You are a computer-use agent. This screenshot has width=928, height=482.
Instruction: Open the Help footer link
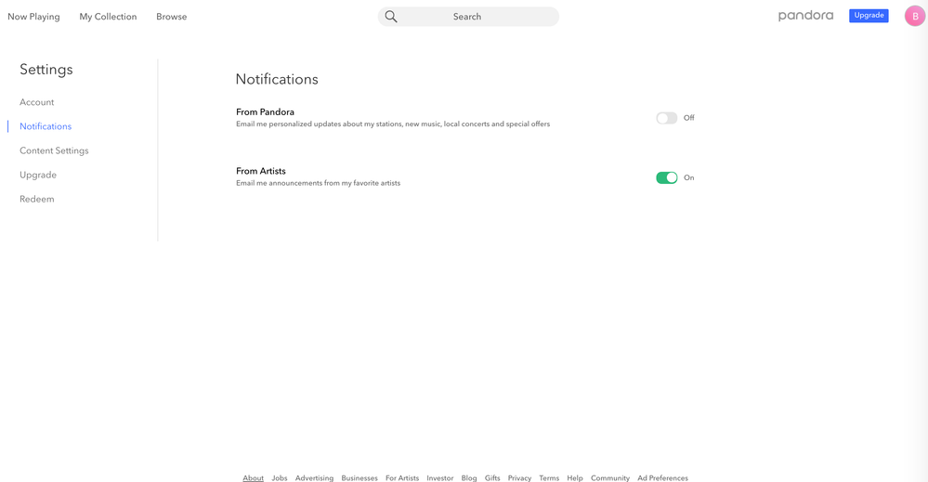coord(575,477)
